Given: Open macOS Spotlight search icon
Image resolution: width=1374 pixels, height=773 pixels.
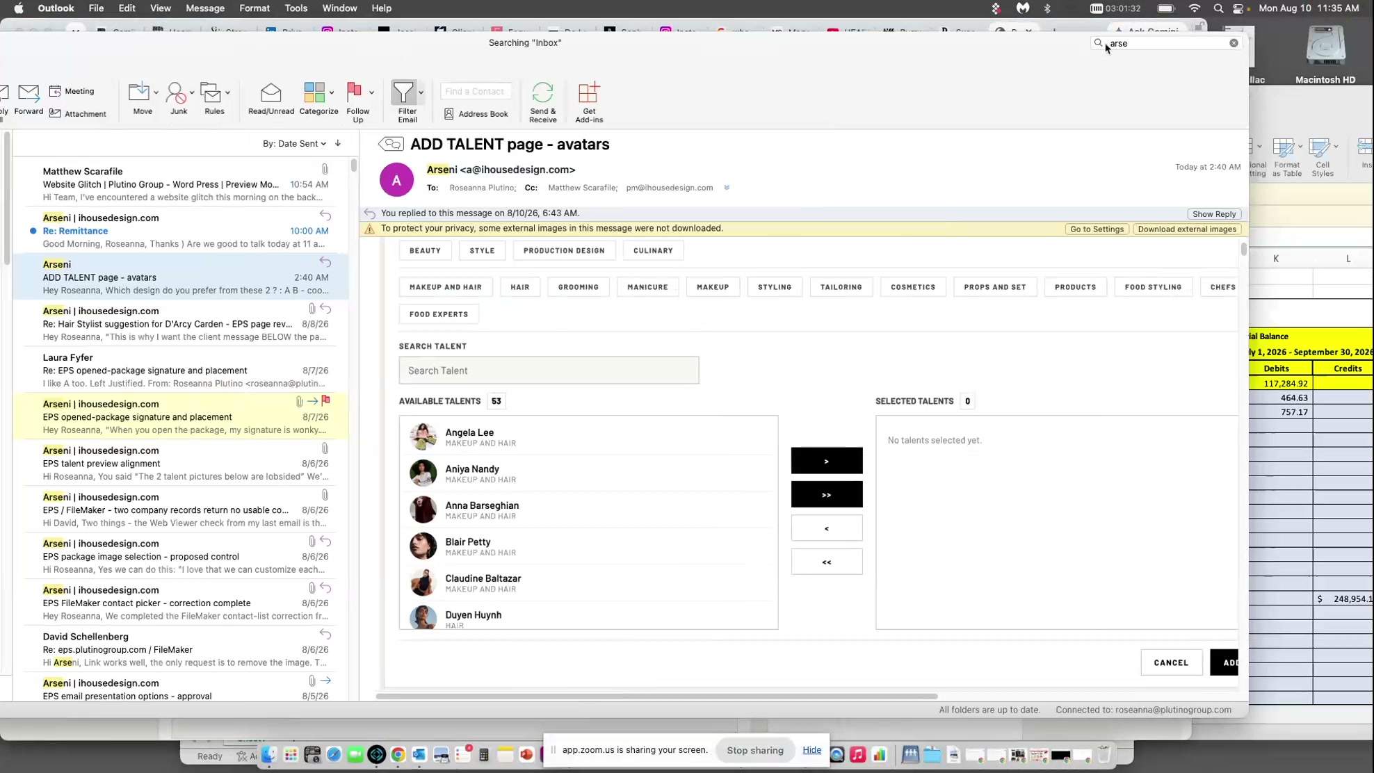Looking at the screenshot, I should point(1218,8).
